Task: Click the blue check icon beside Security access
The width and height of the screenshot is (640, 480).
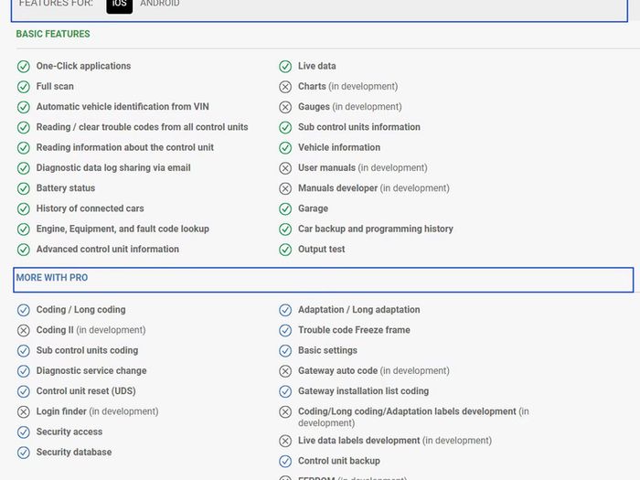Action: [24, 432]
